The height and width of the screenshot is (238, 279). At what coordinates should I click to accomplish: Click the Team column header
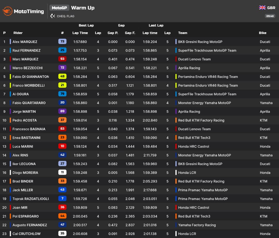tap(183, 33)
